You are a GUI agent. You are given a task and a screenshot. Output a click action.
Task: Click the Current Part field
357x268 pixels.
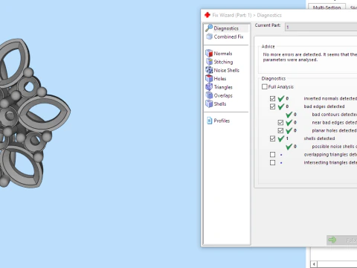pyautogui.click(x=321, y=27)
